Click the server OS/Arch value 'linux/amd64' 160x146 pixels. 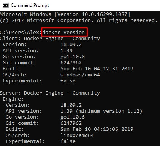click(77, 135)
